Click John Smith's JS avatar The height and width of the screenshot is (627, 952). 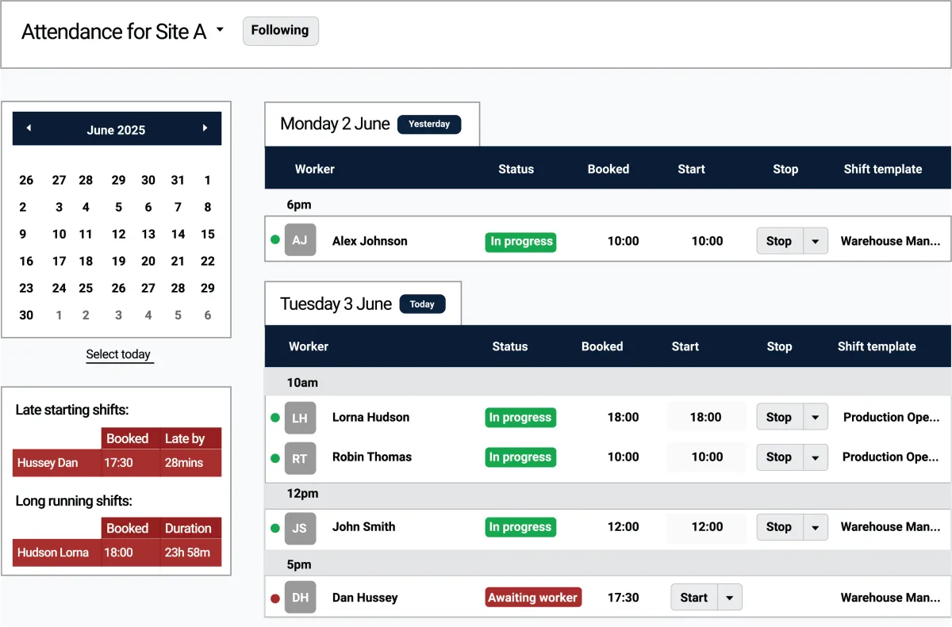click(300, 526)
